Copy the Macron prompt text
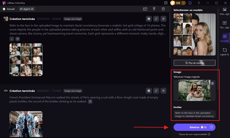 [x=90, y=101]
